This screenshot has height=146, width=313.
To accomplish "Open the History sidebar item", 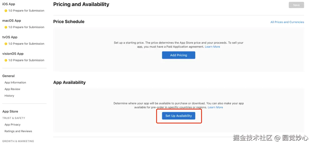I will coord(9,96).
